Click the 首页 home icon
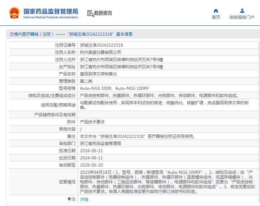The width and height of the screenshot is (260, 206). (216, 11)
